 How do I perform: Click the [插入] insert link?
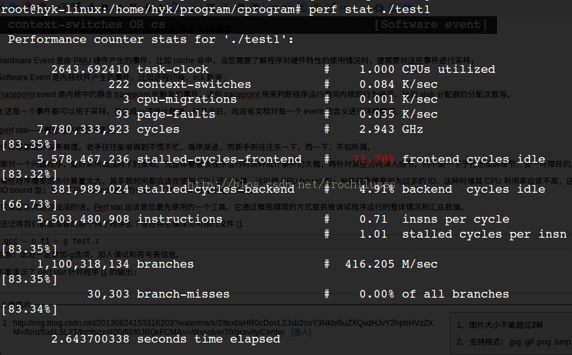(301, 332)
